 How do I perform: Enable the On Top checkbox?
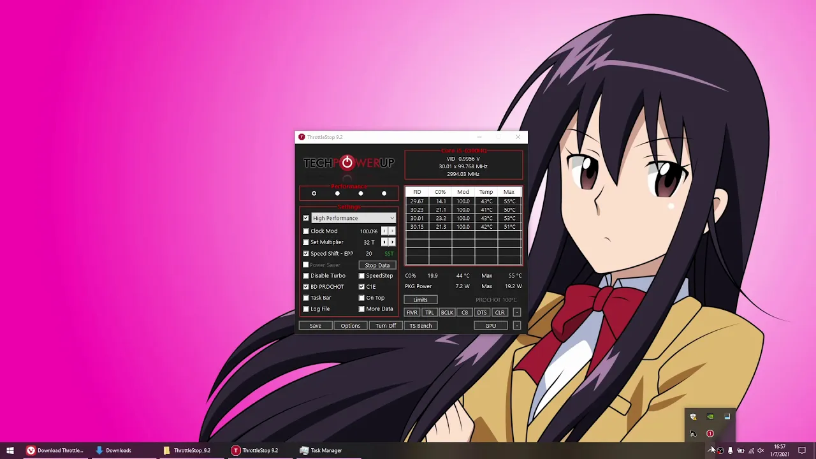[361, 298]
